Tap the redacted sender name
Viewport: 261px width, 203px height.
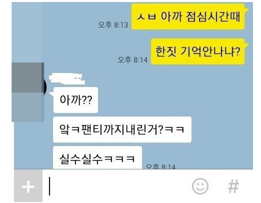tap(67, 78)
